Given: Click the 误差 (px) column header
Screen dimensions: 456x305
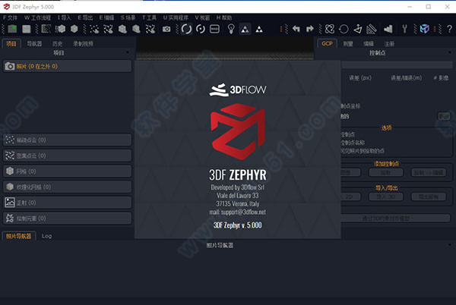Looking at the screenshot, I should click(x=360, y=78).
